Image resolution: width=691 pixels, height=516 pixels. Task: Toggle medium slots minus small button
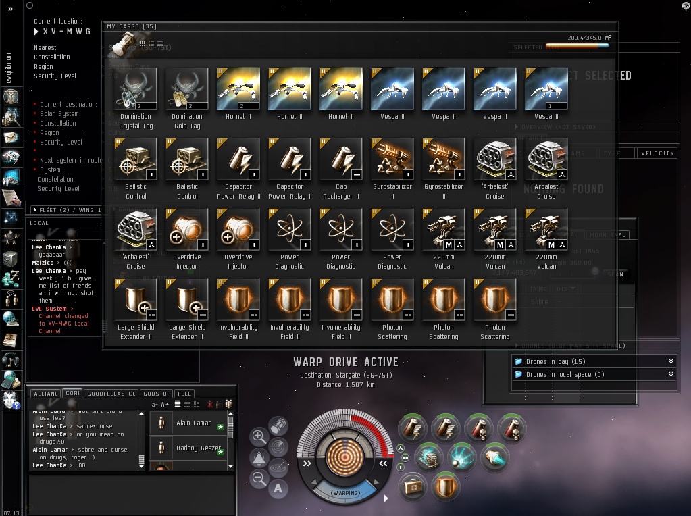[x=405, y=458]
